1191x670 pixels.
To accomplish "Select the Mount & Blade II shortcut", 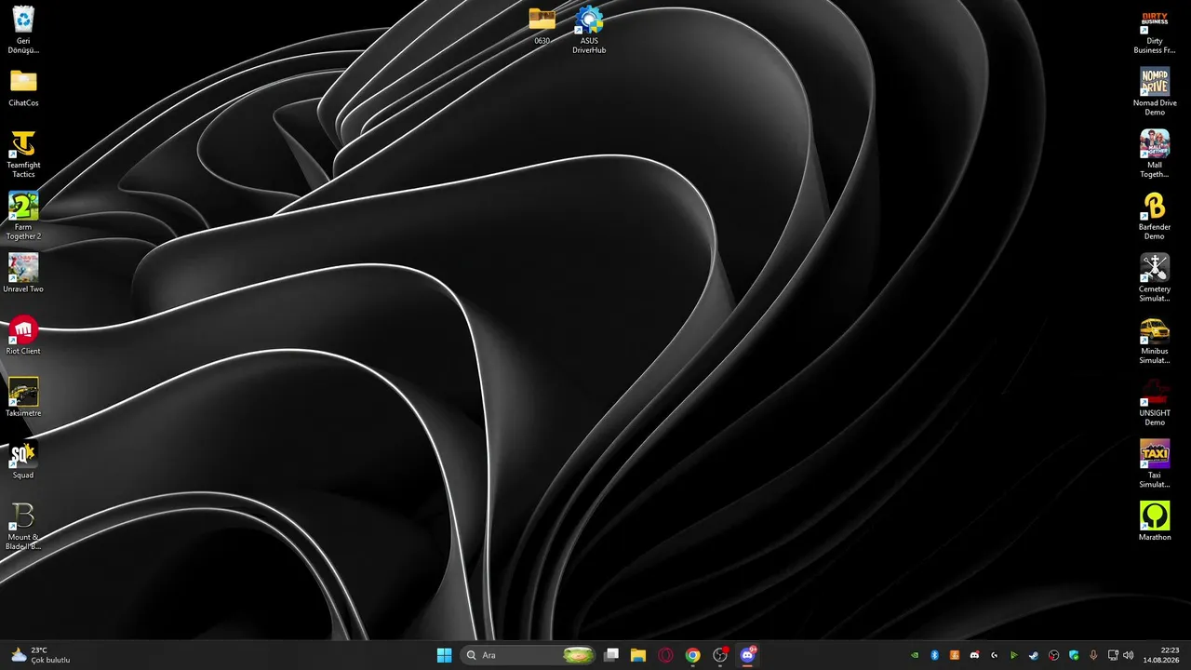I will [x=23, y=526].
